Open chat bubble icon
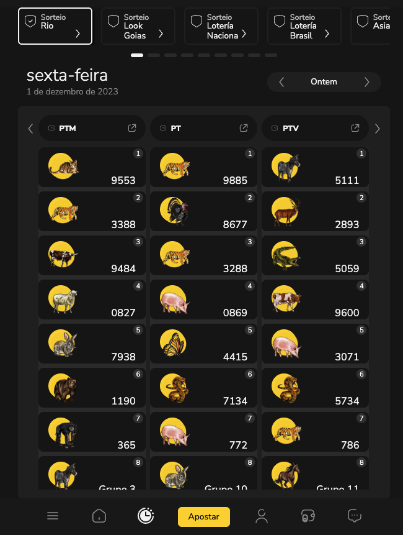403x535 pixels. pos(354,516)
